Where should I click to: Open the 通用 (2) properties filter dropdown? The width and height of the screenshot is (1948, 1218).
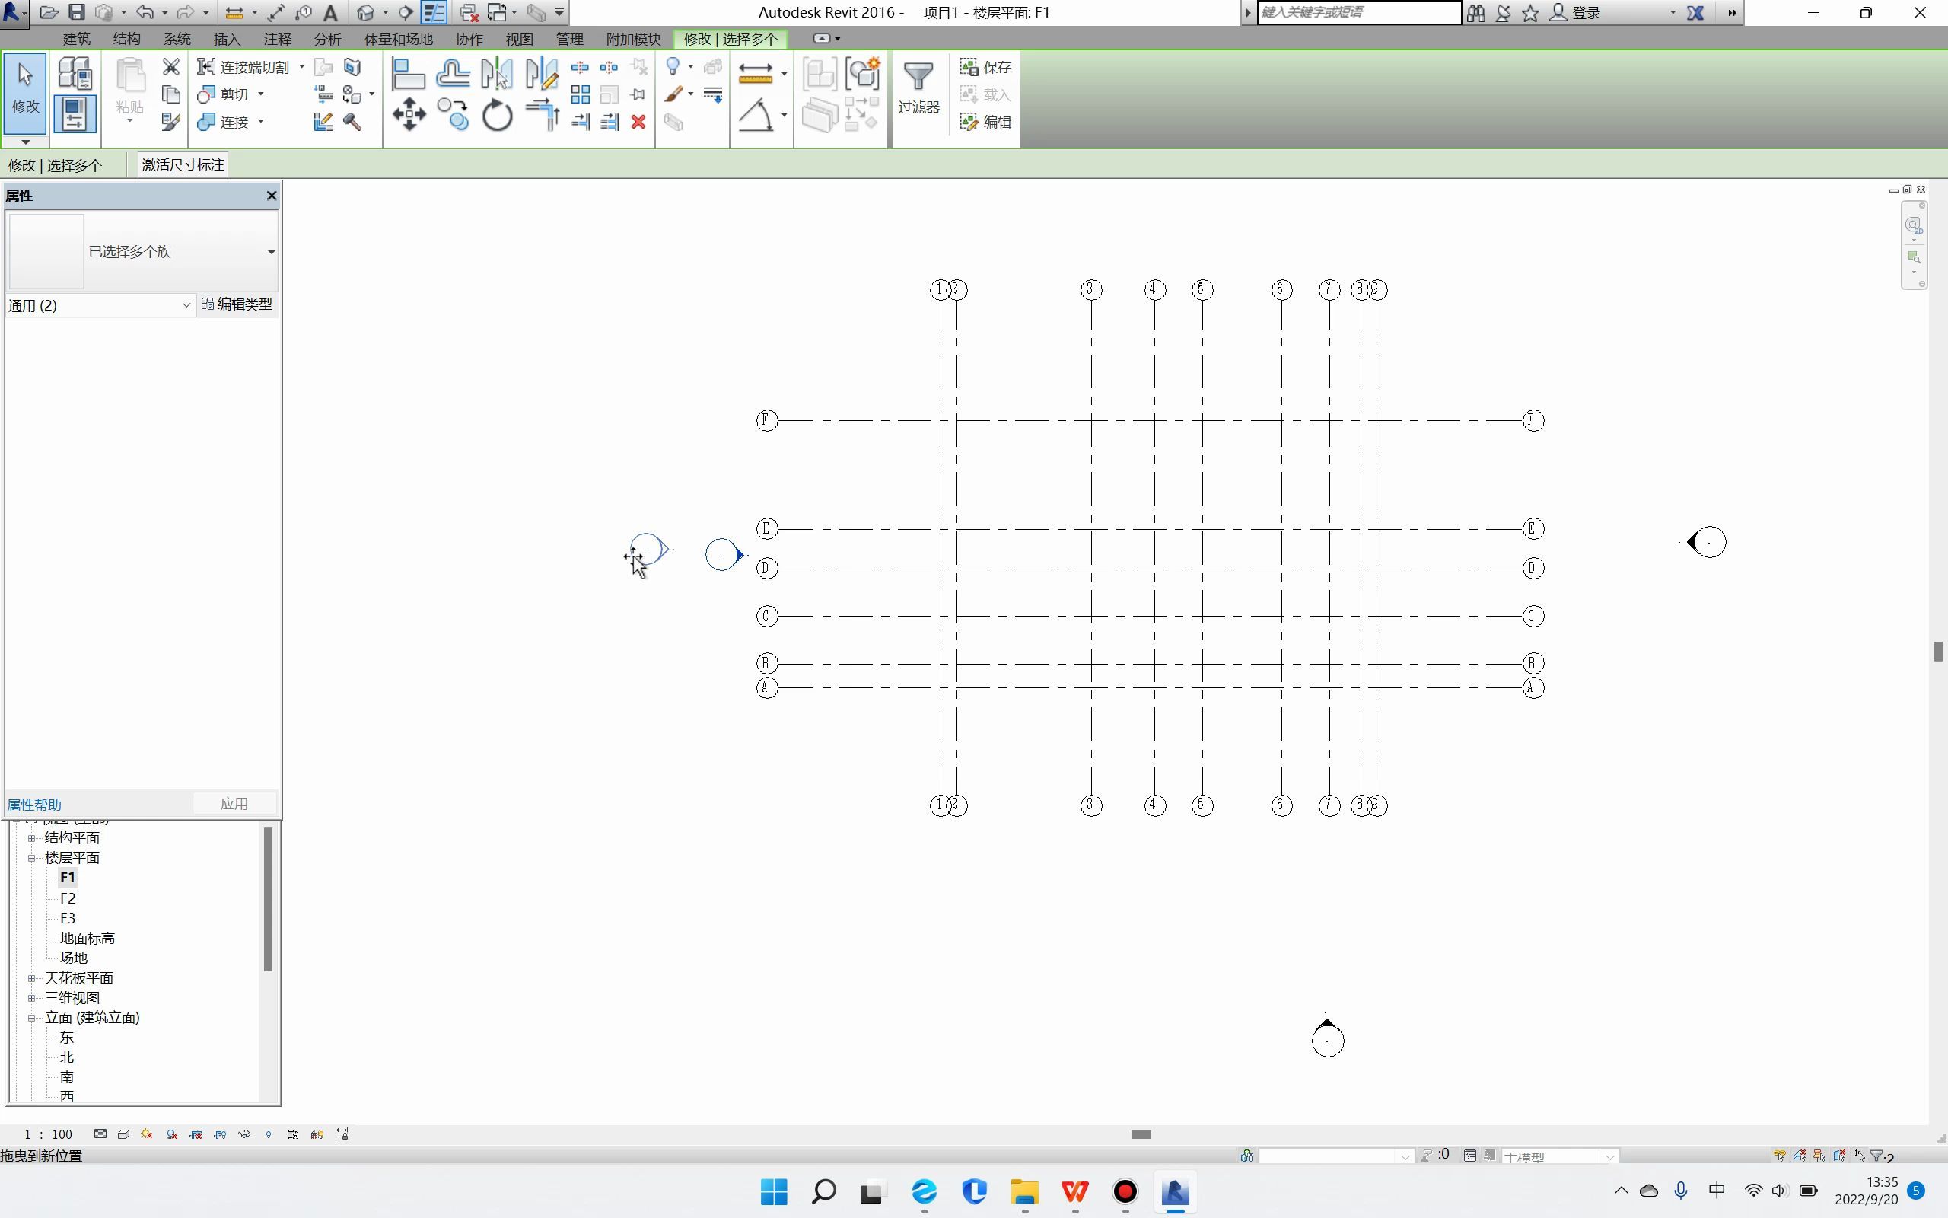[100, 305]
